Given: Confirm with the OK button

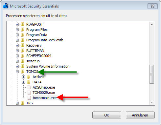Looking at the screenshot, I should tap(107, 115).
